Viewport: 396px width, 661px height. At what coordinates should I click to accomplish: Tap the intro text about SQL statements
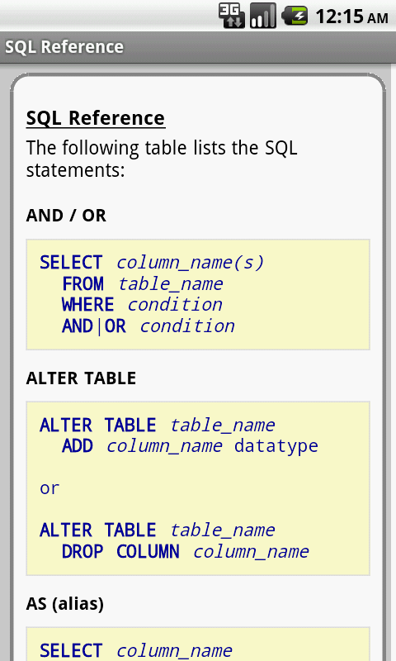162,159
